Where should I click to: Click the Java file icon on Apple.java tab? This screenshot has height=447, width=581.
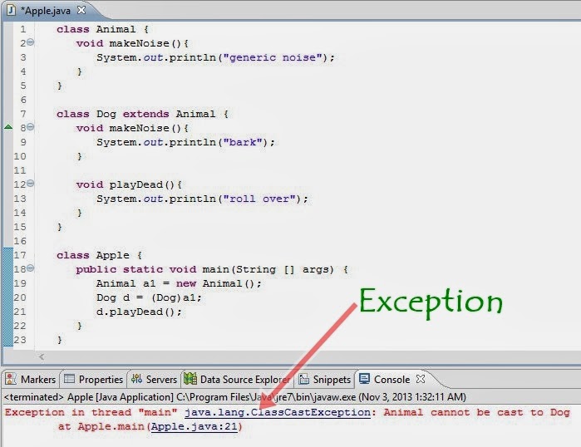11,10
